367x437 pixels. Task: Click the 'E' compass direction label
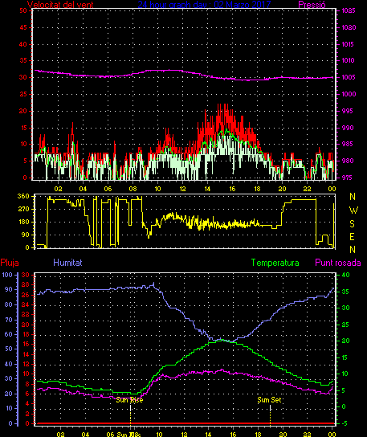[353, 237]
